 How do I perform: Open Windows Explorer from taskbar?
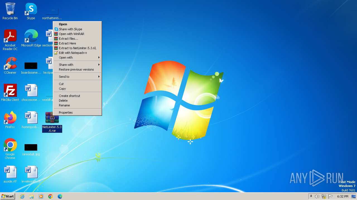tap(32, 196)
